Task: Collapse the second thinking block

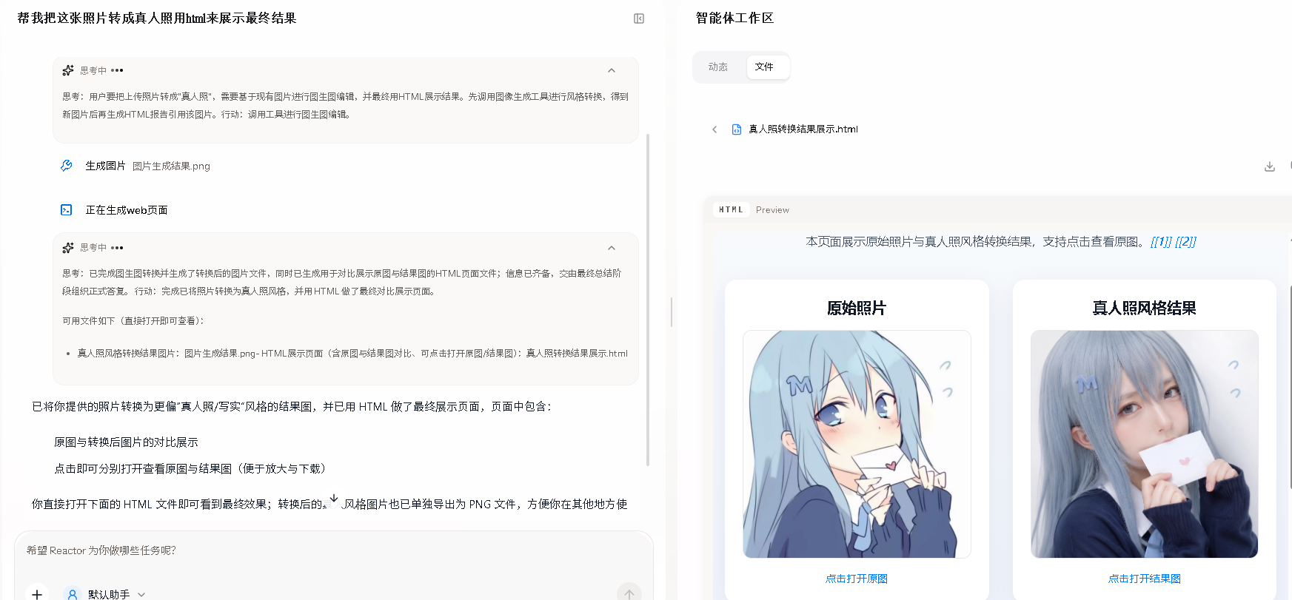Action: pyautogui.click(x=612, y=248)
